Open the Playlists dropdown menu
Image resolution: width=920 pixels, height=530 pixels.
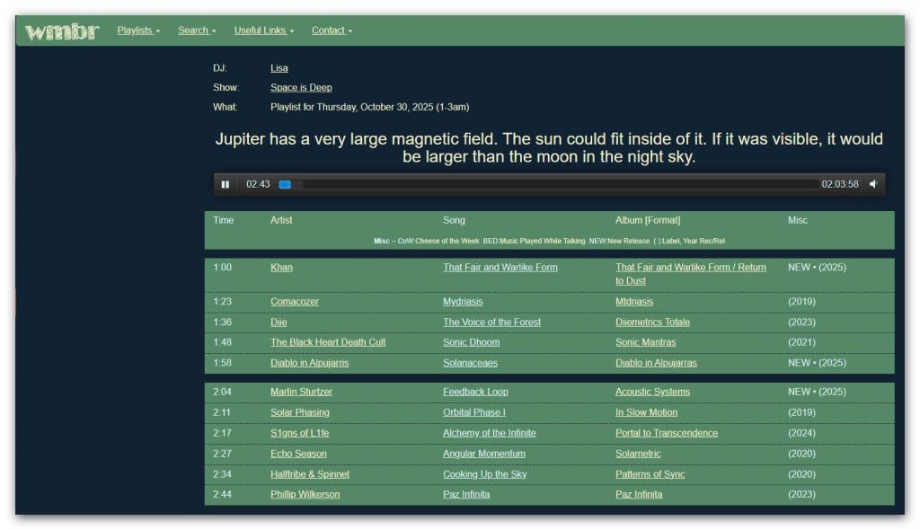[x=138, y=31]
